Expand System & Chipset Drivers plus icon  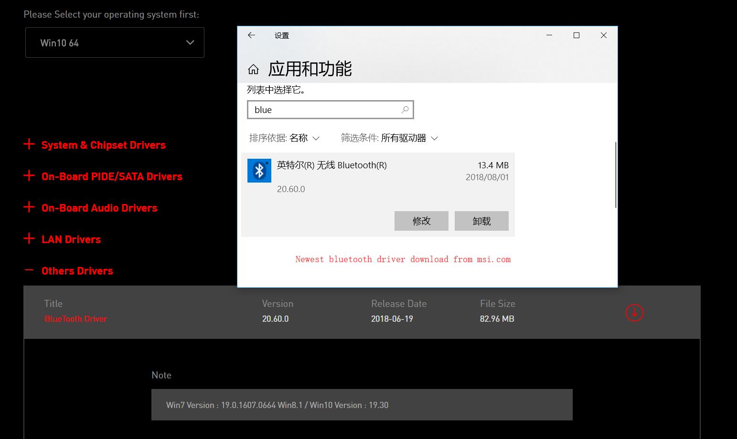tap(29, 144)
